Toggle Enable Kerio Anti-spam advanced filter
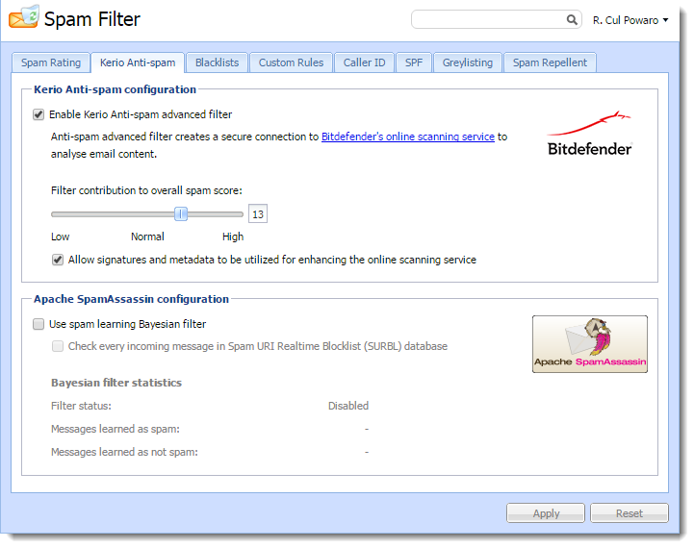Viewport: 694px width, 548px height. tap(39, 115)
